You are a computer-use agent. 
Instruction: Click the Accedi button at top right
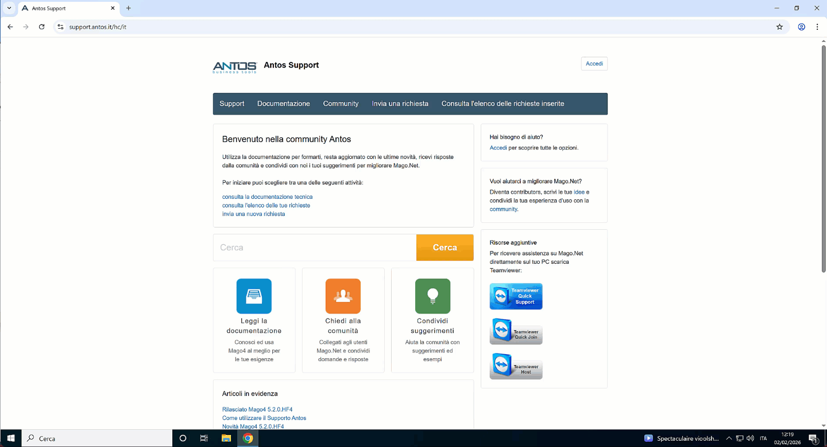pos(594,64)
